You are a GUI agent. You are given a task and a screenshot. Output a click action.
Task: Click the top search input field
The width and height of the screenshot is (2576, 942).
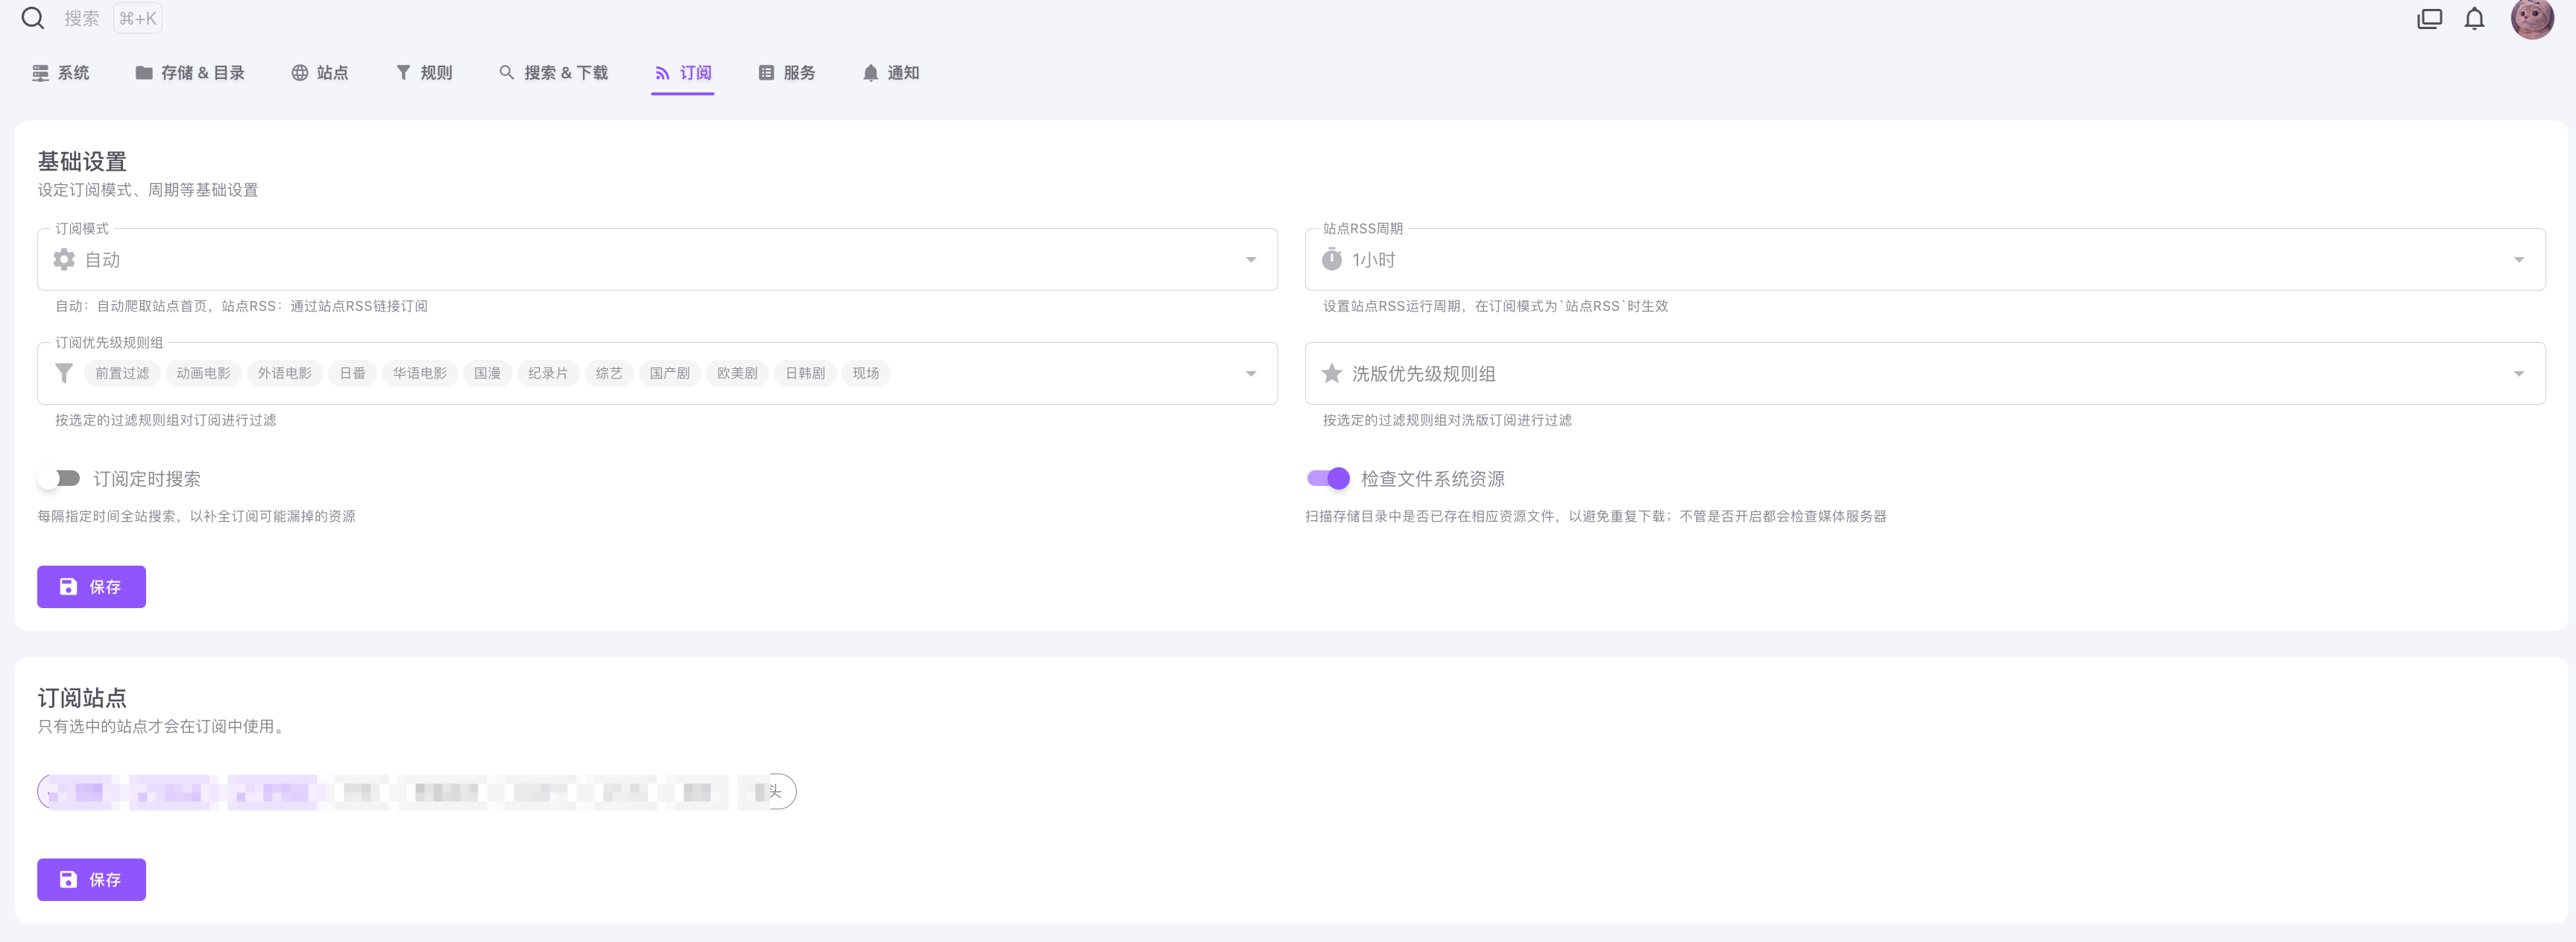[82, 18]
